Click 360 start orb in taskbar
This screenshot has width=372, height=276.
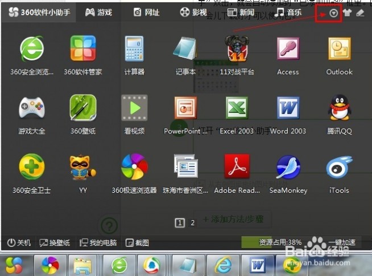point(14,265)
